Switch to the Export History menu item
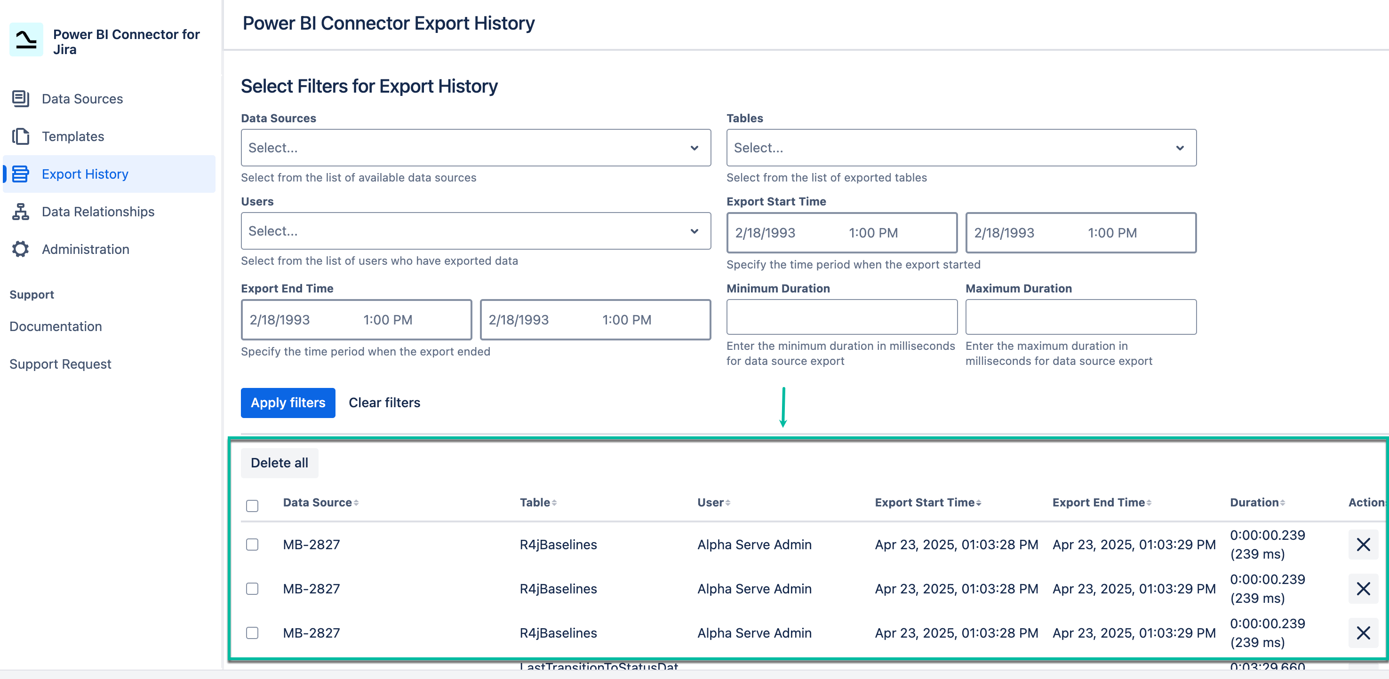The height and width of the screenshot is (679, 1389). point(85,174)
